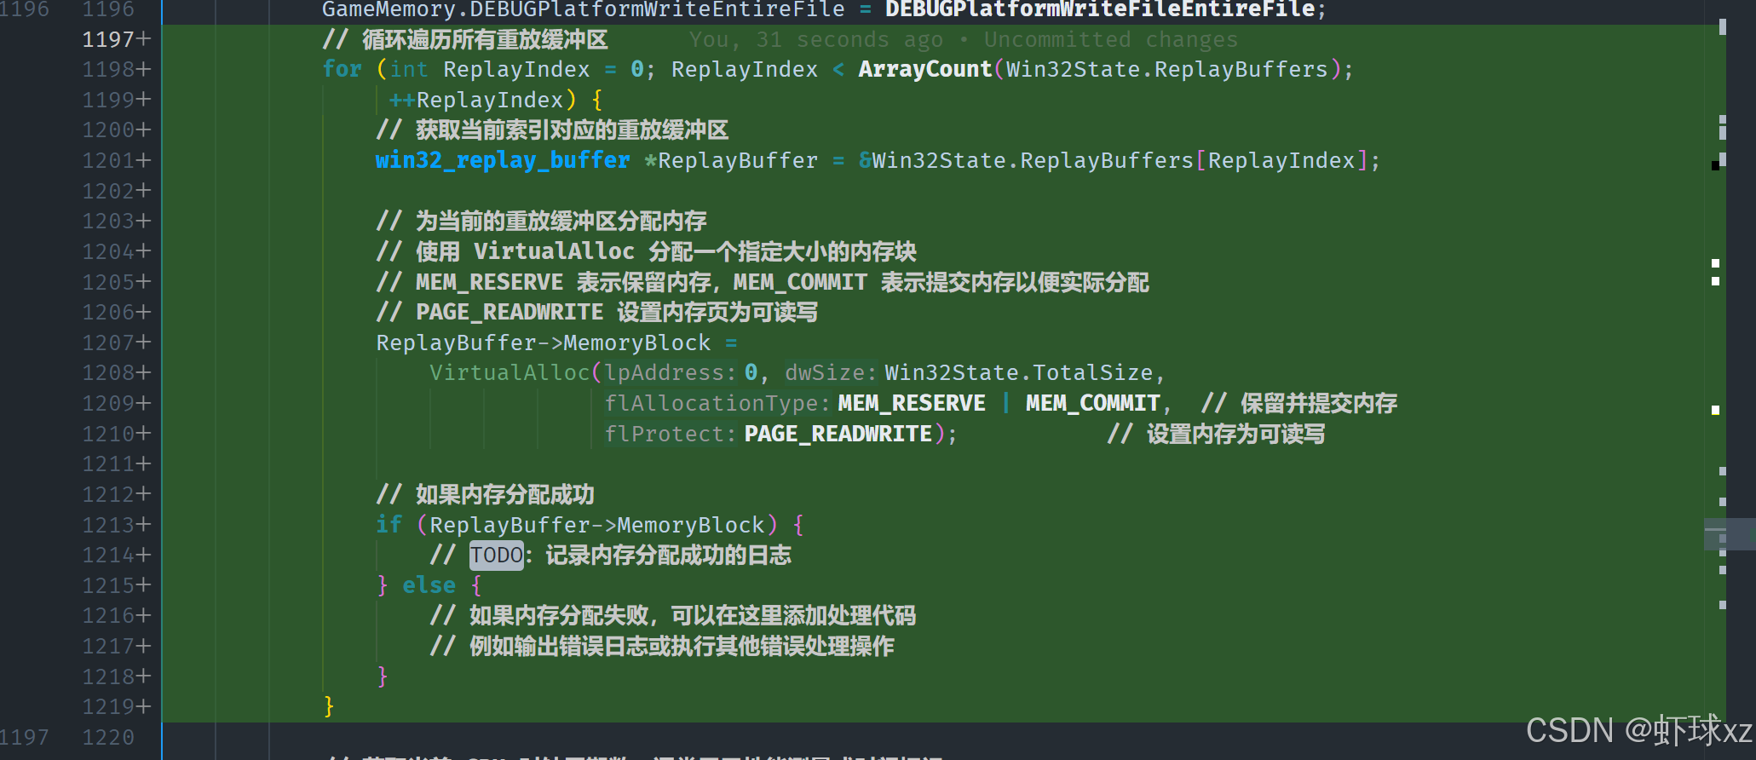Click the flProtect: inlay hint
Viewport: 1756px width, 760px height.
pyautogui.click(x=671, y=435)
